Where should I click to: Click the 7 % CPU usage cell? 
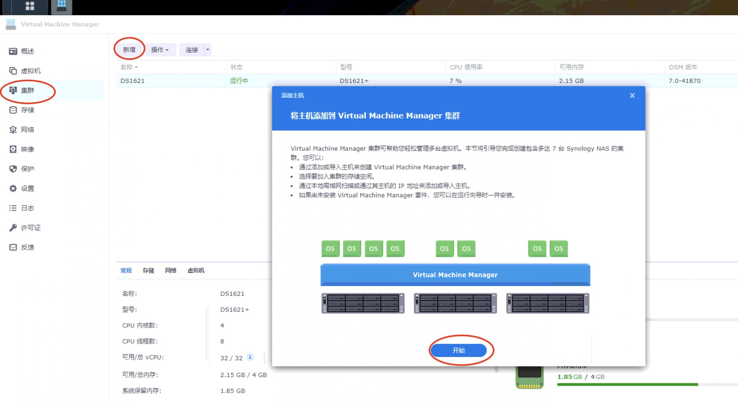455,81
